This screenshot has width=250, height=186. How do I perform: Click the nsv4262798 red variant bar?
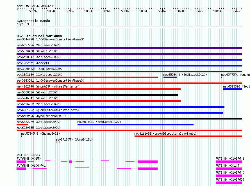pyautogui.click(x=99, y=89)
